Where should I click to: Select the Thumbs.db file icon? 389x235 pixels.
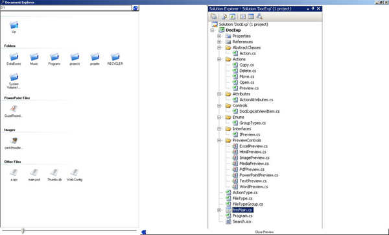point(54,173)
